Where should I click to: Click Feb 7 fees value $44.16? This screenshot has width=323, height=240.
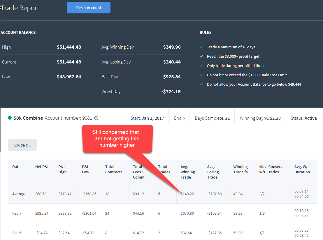138,213
